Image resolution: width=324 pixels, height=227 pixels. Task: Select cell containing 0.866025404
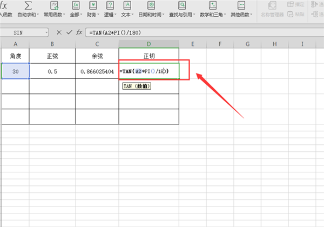(97, 71)
